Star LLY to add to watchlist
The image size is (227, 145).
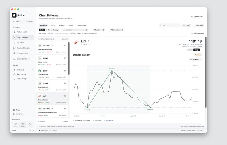click(x=88, y=41)
